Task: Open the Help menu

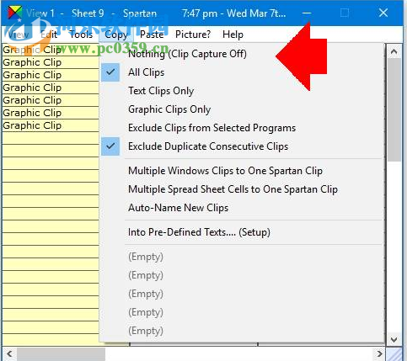Action: point(233,35)
